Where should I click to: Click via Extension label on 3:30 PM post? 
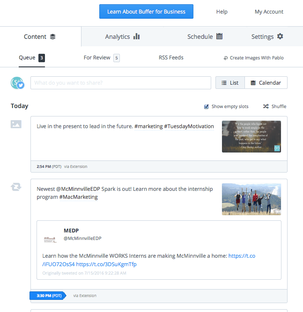[x=85, y=296]
